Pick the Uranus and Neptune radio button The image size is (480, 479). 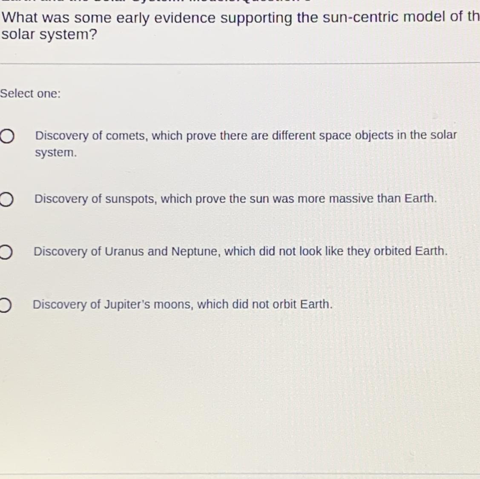tap(6, 252)
